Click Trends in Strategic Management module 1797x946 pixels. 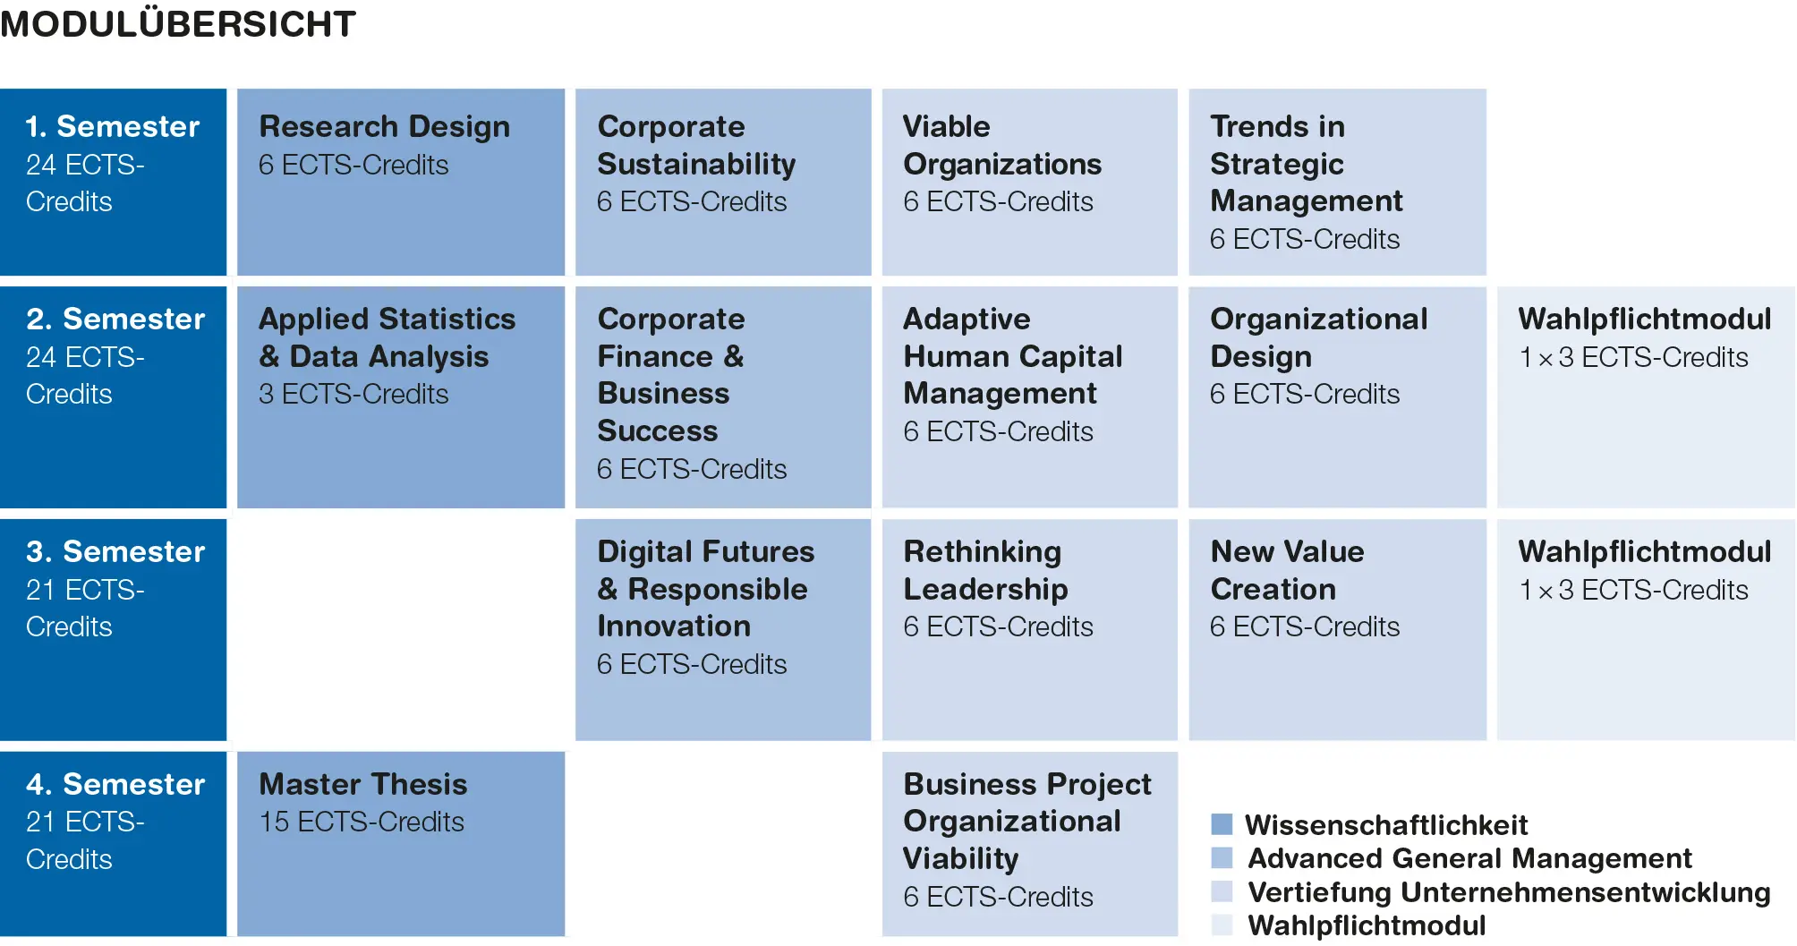(x=1337, y=182)
